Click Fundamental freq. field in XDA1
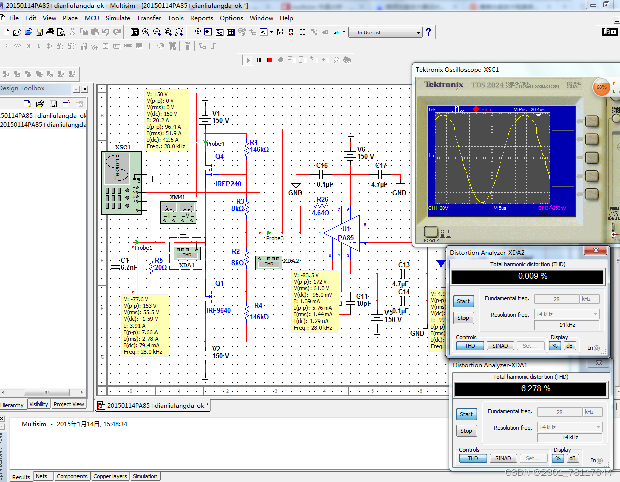This screenshot has width=620, height=482. pyautogui.click(x=560, y=412)
